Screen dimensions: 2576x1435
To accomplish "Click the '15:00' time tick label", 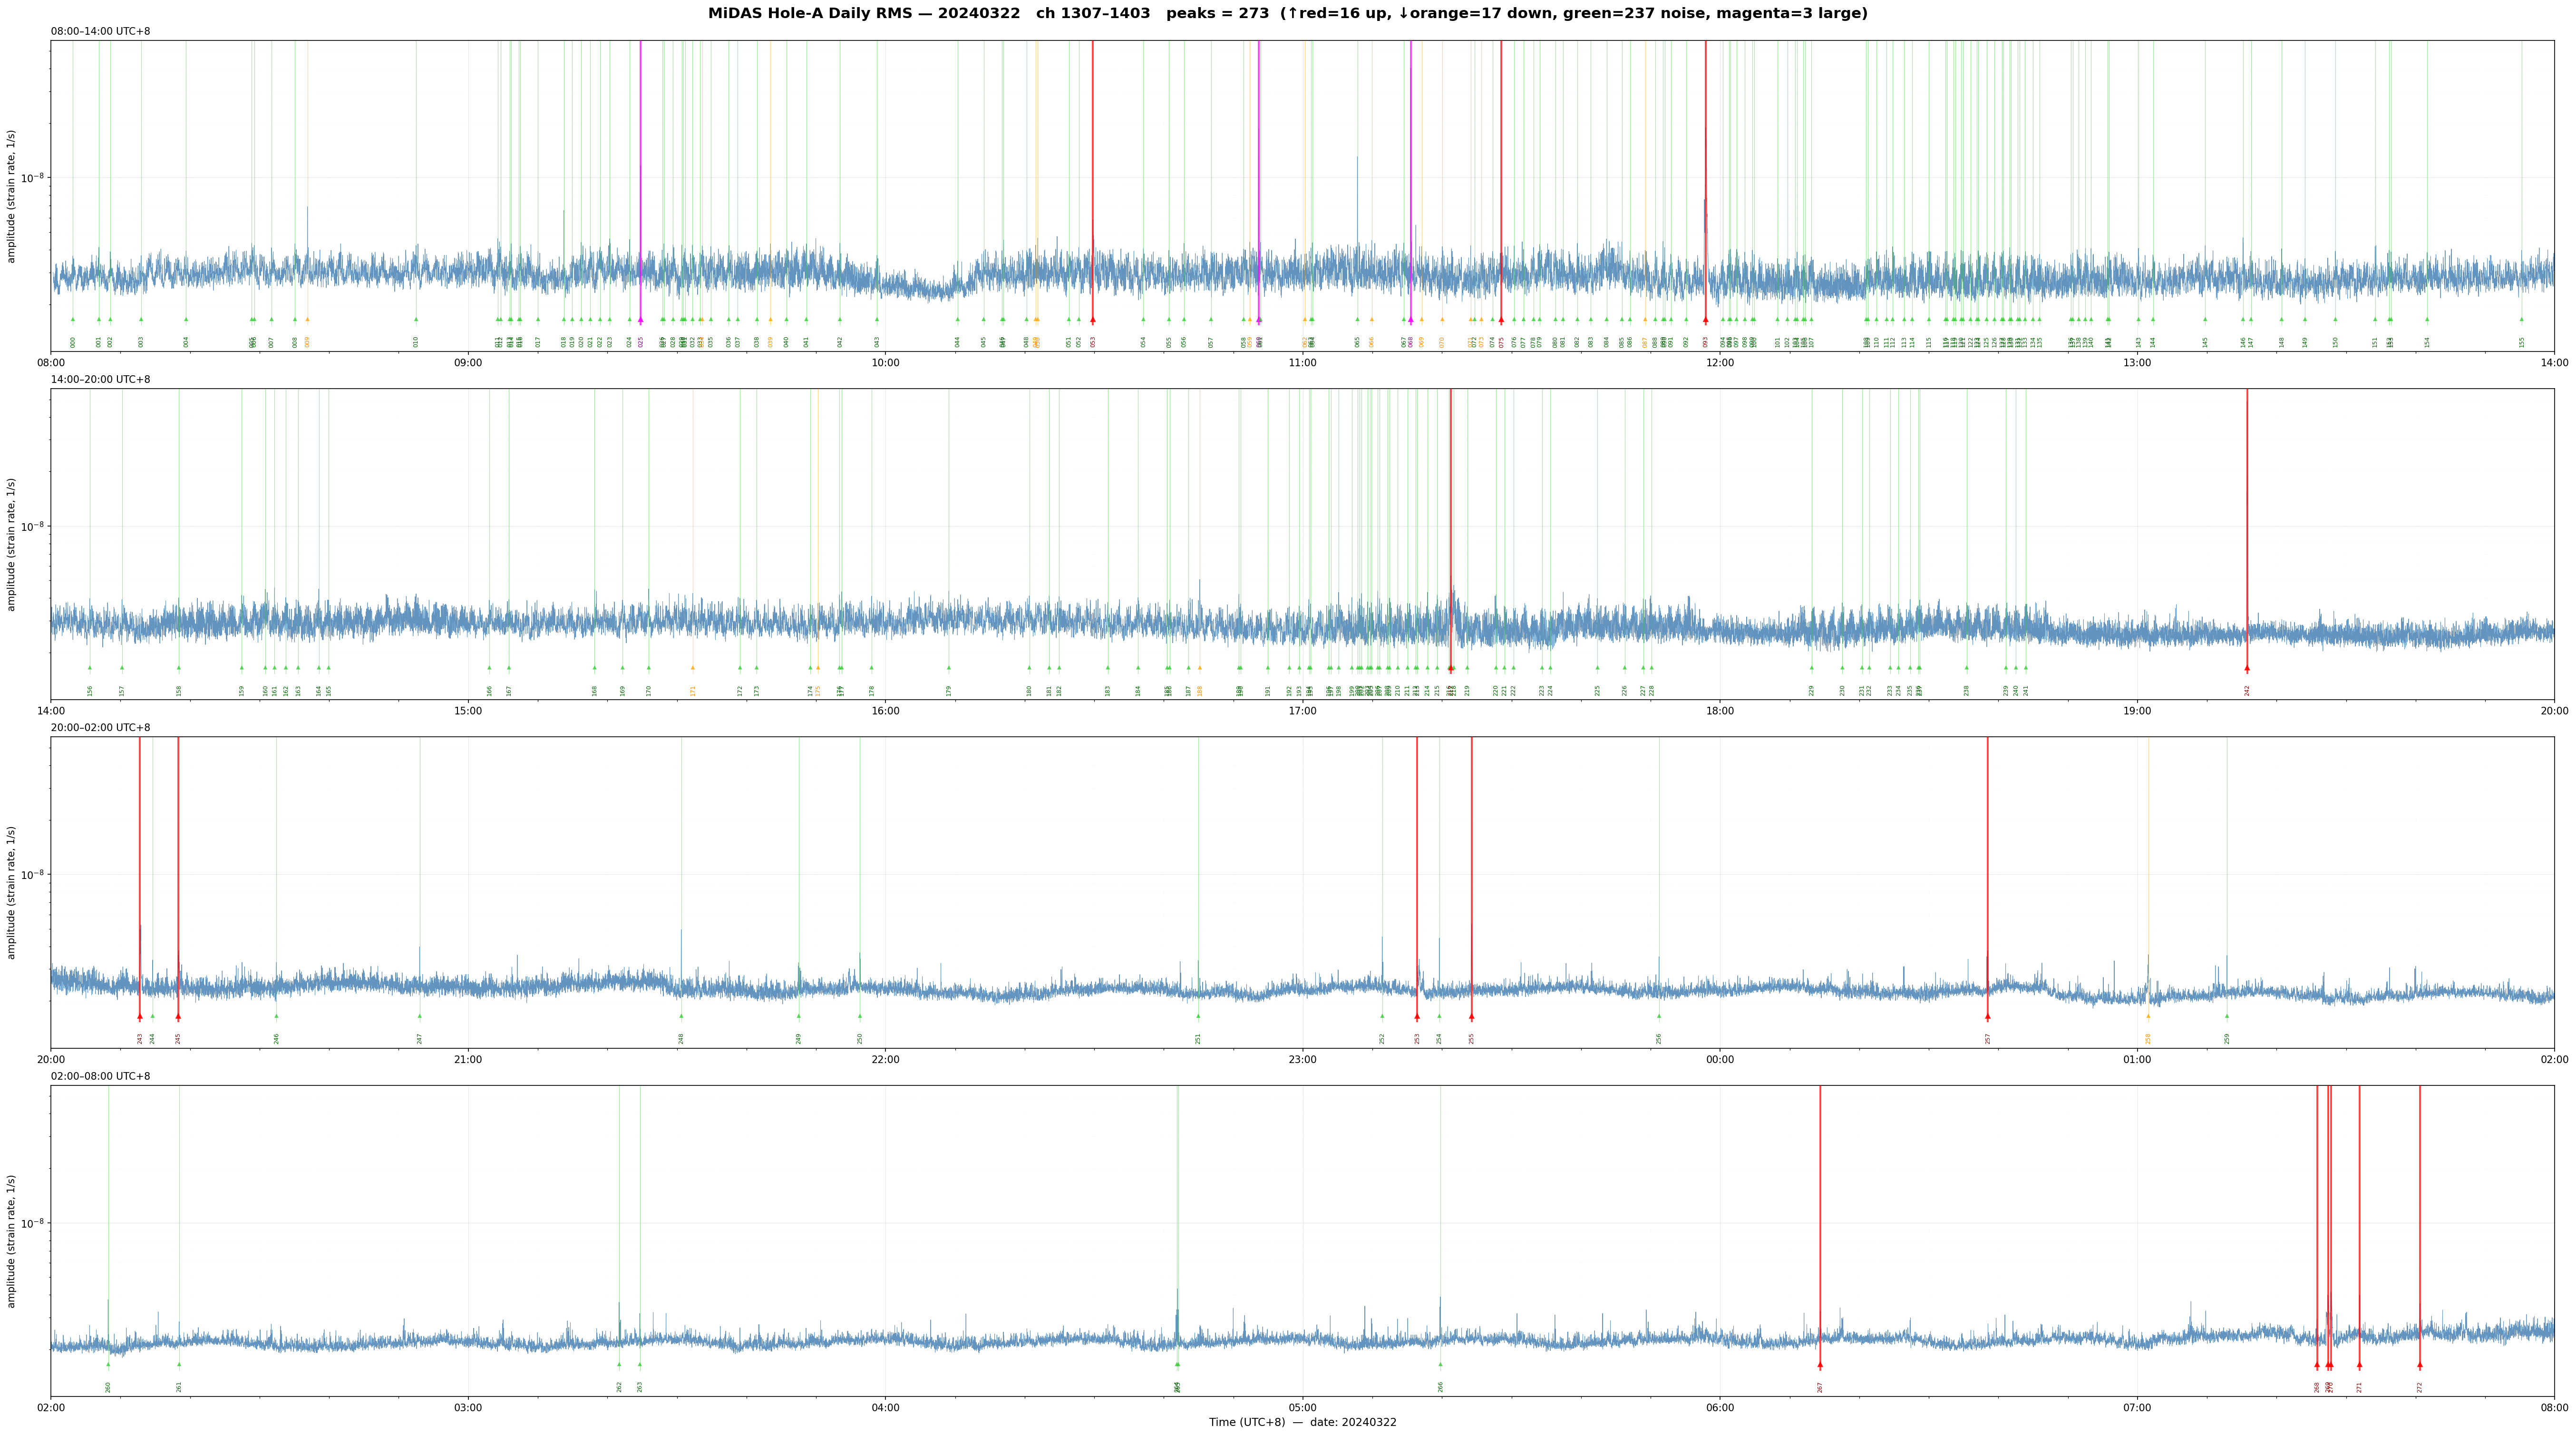I will (468, 711).
